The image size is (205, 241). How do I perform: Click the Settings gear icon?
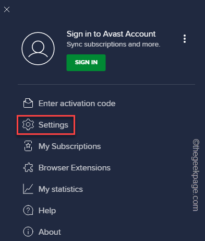pyautogui.click(x=28, y=124)
